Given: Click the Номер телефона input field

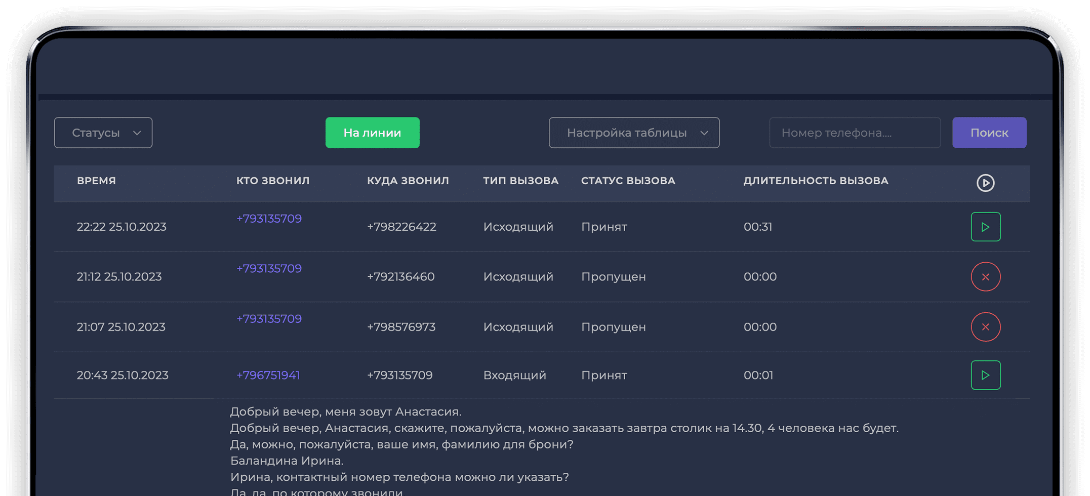Looking at the screenshot, I should 855,133.
